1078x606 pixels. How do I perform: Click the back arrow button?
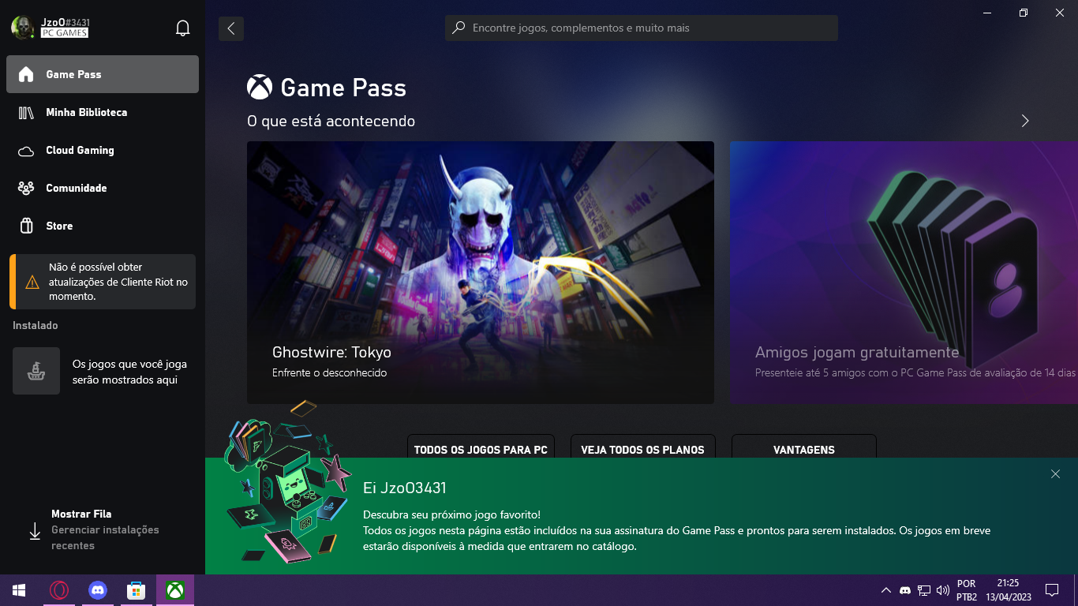(x=231, y=28)
